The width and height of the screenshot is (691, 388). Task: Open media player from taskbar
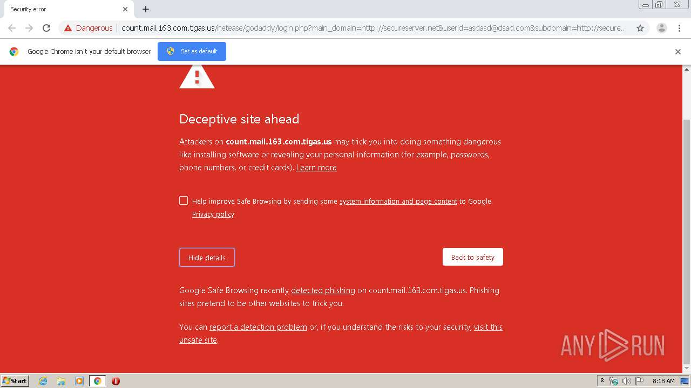tap(79, 381)
